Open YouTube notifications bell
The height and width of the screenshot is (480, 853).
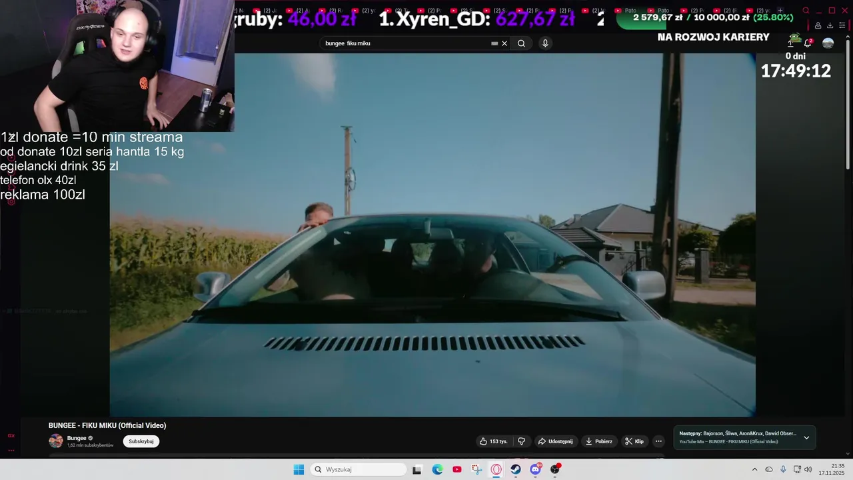pyautogui.click(x=808, y=43)
